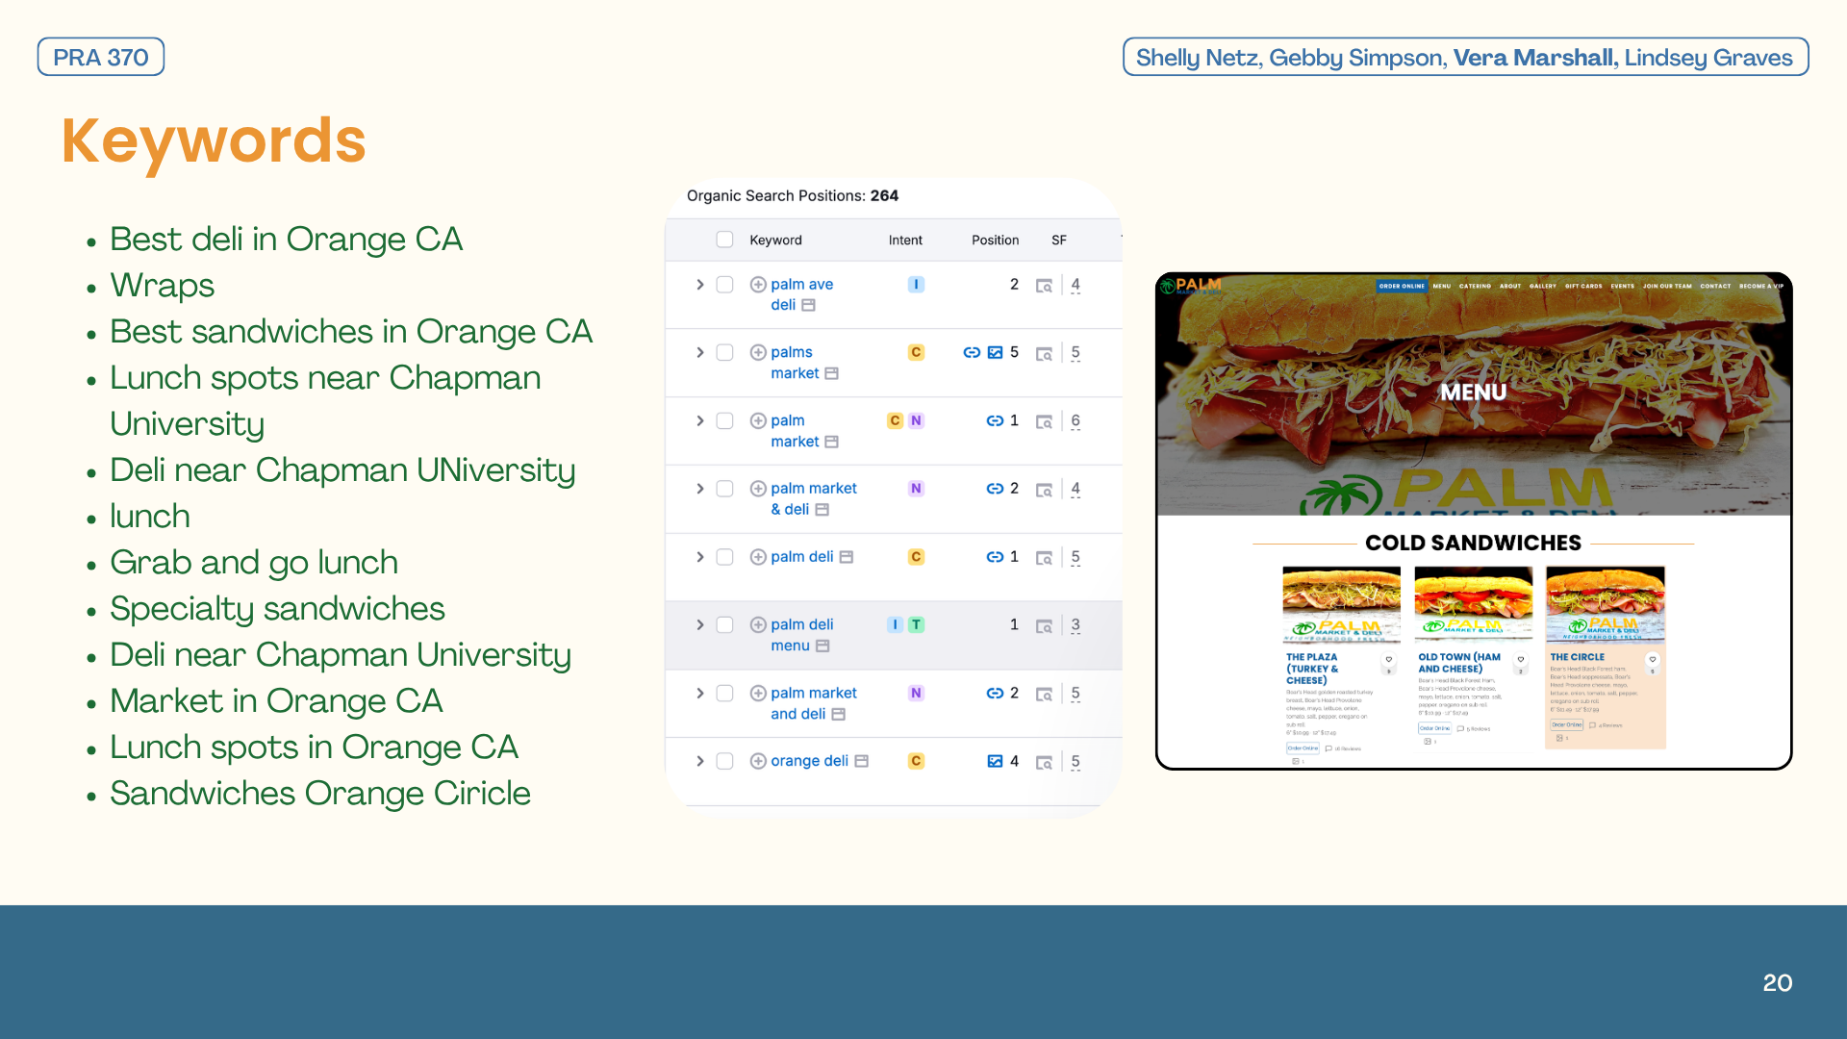This screenshot has height=1039, width=1847.
Task: Open the SERP snapshot icon in the 'orange deli' row
Action: click(x=1044, y=763)
